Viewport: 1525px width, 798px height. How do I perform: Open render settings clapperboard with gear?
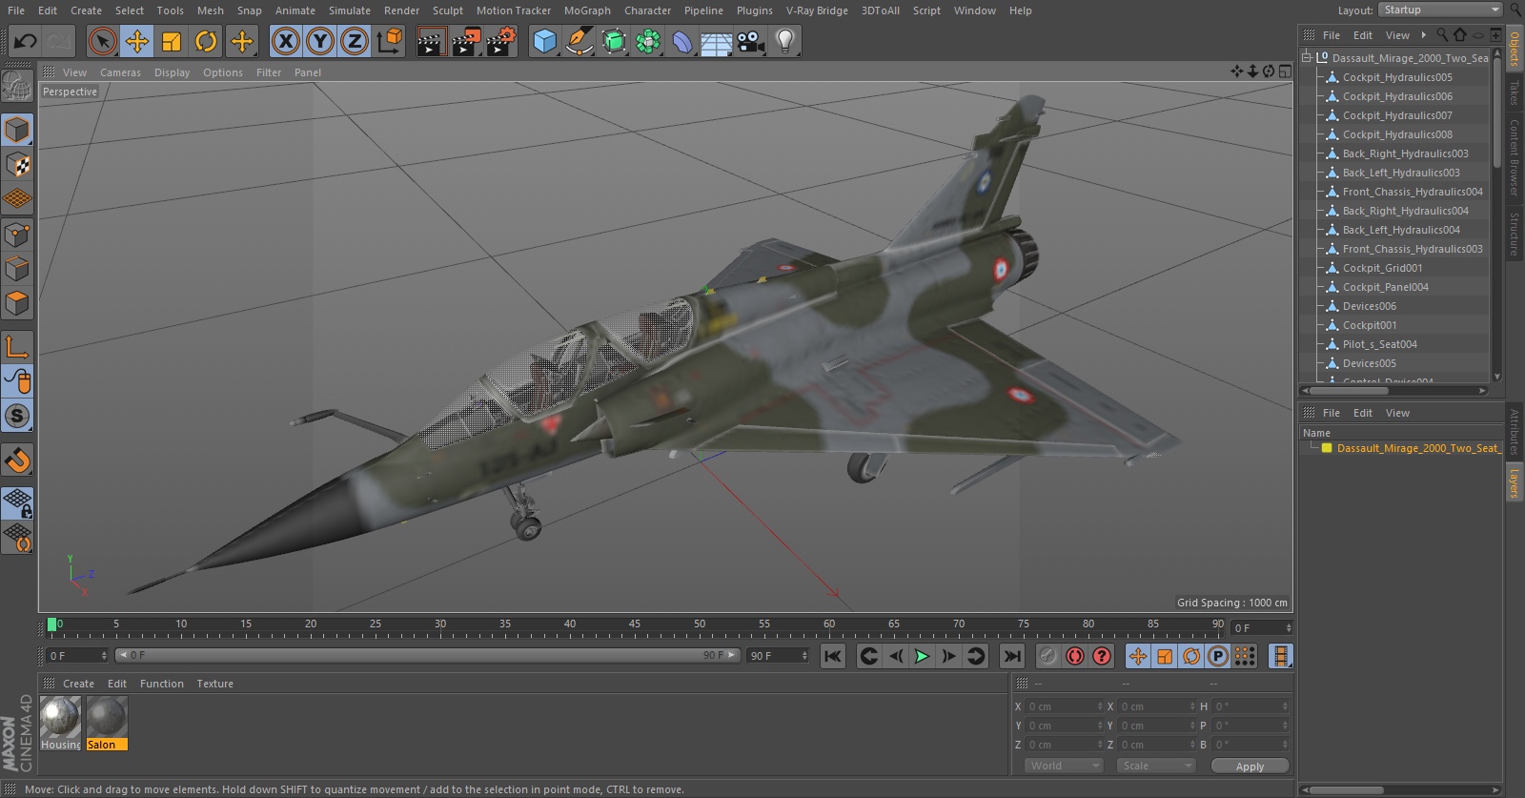click(501, 41)
